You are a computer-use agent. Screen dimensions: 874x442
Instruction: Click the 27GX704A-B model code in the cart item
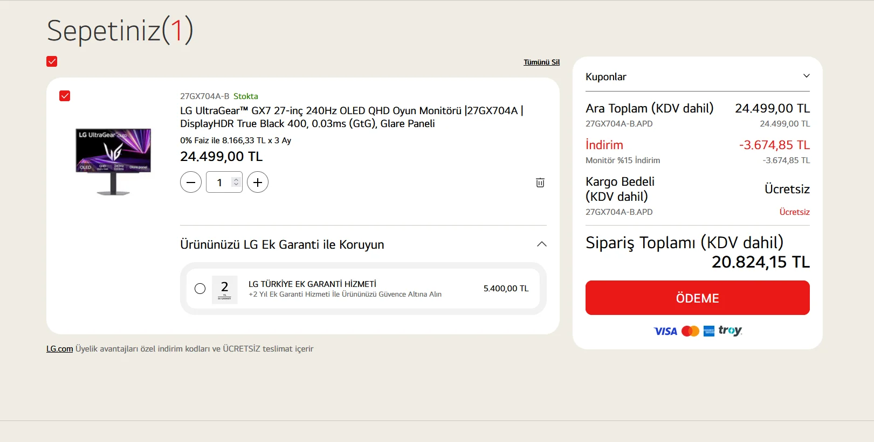204,96
